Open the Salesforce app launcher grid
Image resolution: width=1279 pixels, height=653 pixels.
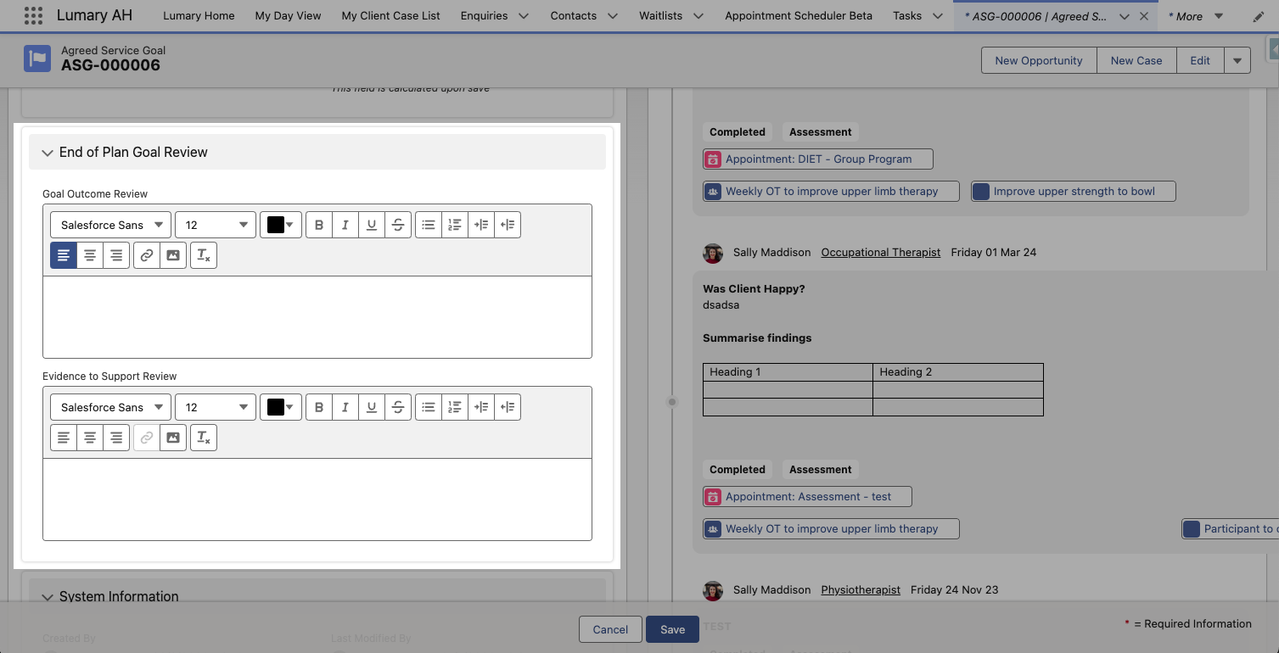(x=32, y=15)
